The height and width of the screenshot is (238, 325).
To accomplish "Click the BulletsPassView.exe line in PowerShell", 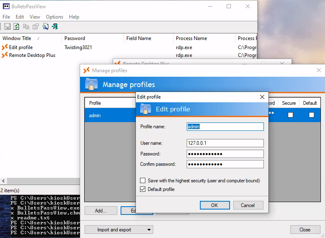I will [45, 208].
